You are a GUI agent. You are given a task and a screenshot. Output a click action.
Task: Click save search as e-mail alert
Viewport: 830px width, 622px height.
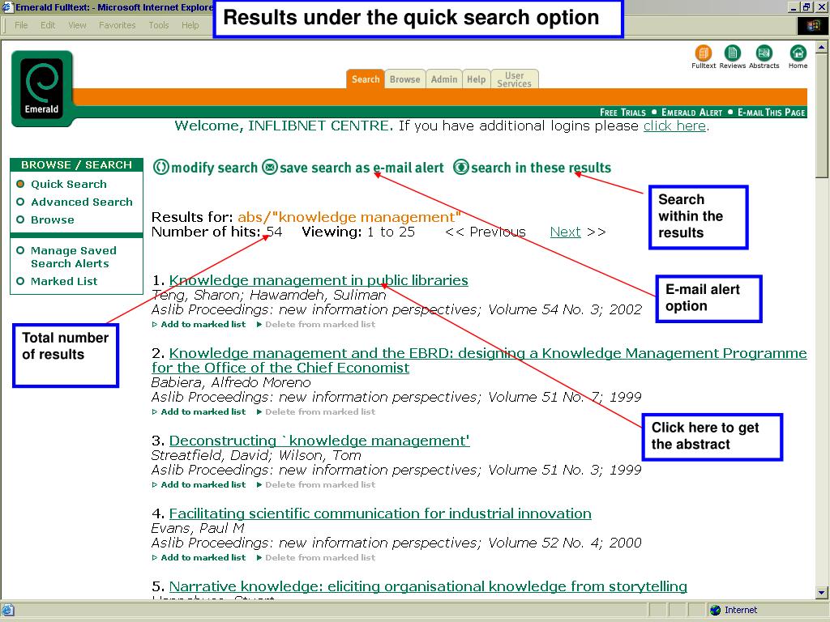[362, 168]
